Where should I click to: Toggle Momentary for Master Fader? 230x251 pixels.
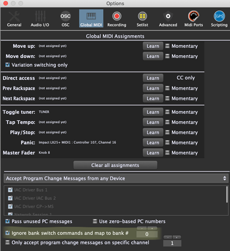click(x=167, y=152)
